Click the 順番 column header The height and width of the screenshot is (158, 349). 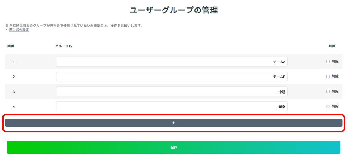click(11, 46)
